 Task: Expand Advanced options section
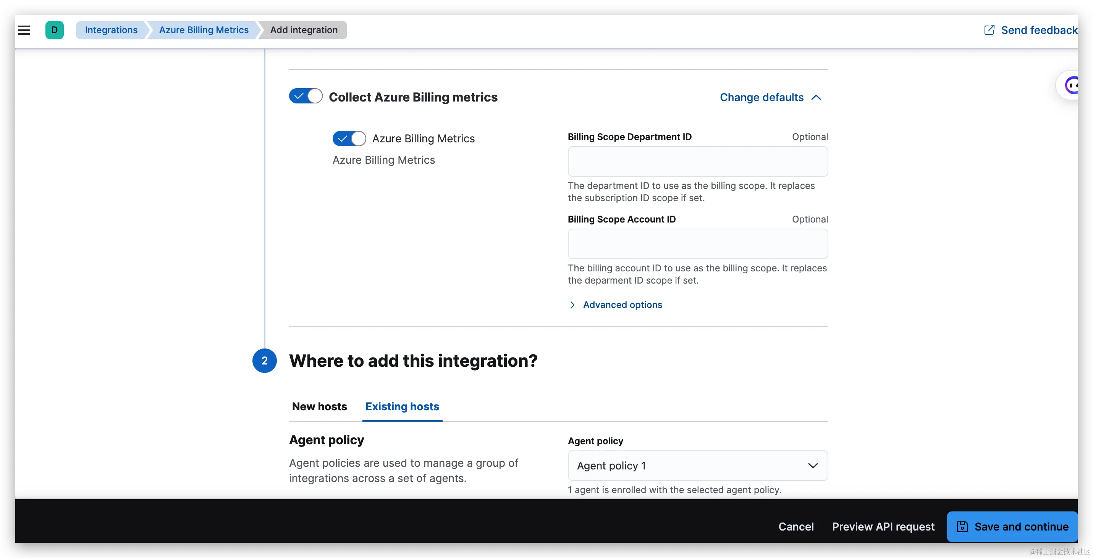[x=622, y=305]
